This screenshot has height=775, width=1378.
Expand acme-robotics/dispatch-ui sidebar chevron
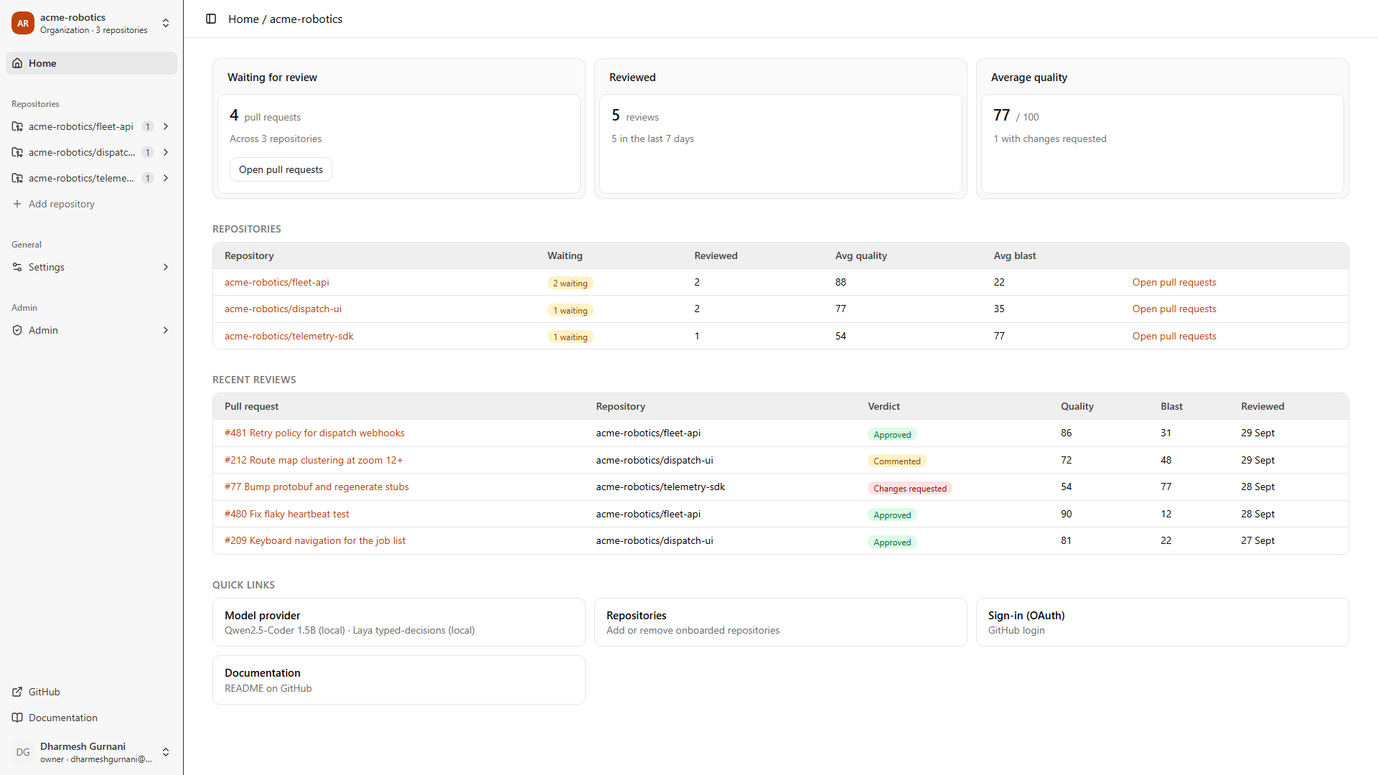(x=166, y=152)
